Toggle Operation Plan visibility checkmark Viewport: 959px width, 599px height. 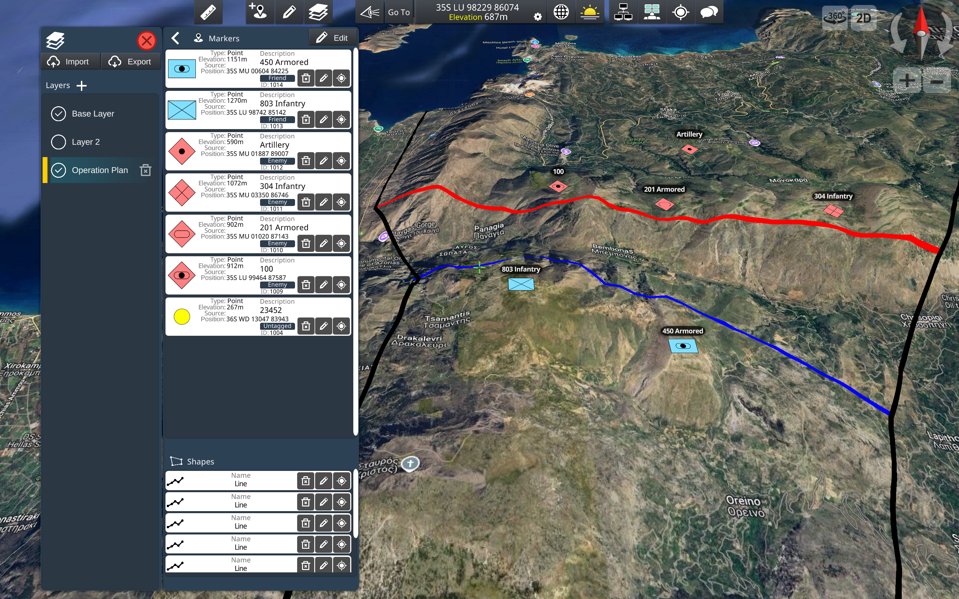click(x=58, y=170)
